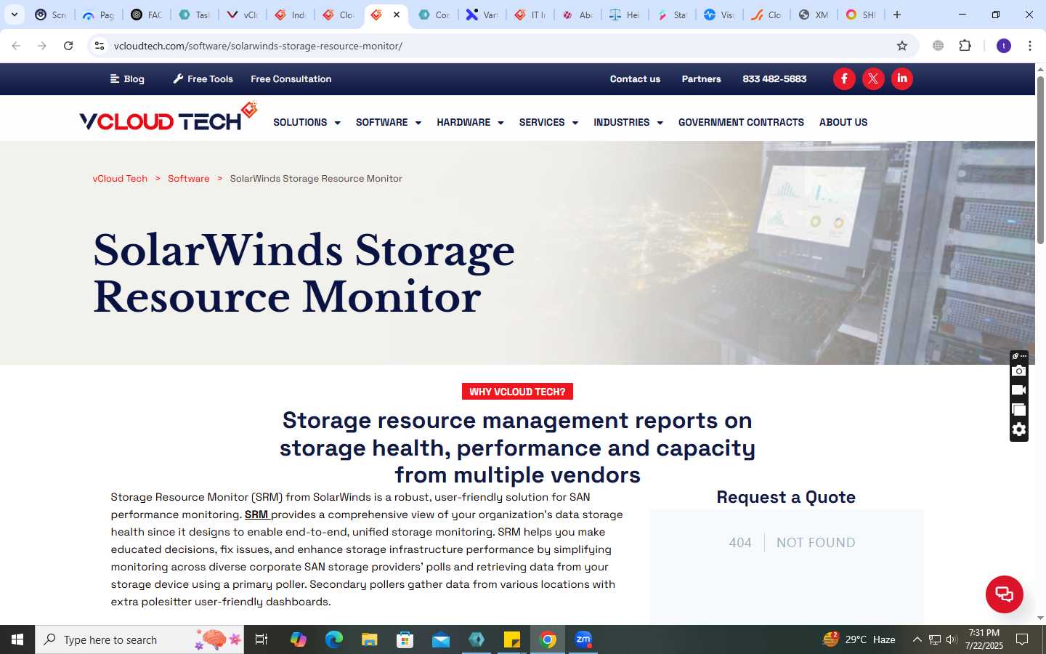Open Partners link
This screenshot has height=654, width=1046.
point(701,79)
